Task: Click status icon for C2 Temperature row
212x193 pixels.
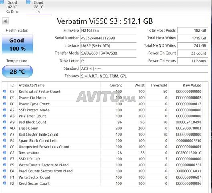Action: (4, 152)
